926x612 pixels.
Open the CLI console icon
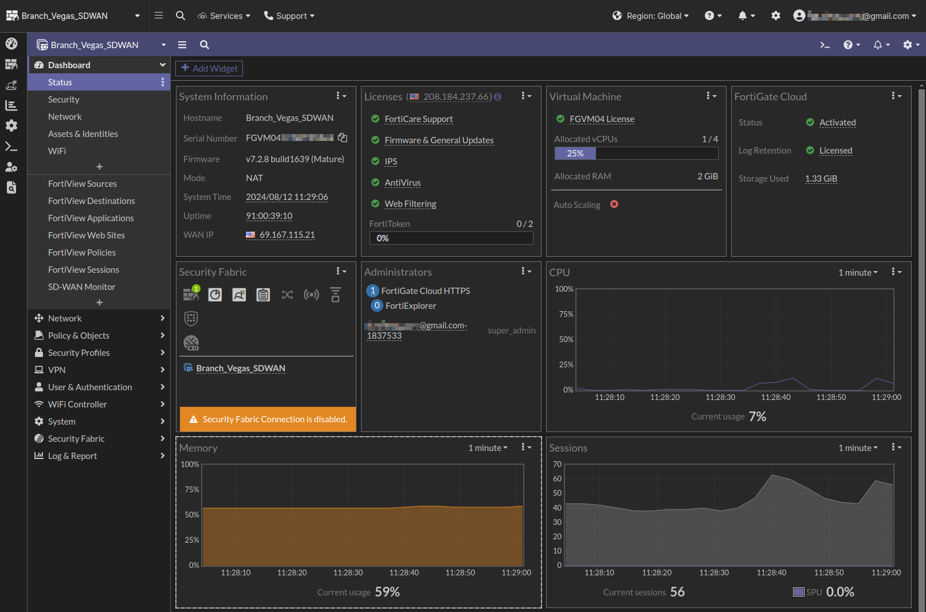coord(825,45)
